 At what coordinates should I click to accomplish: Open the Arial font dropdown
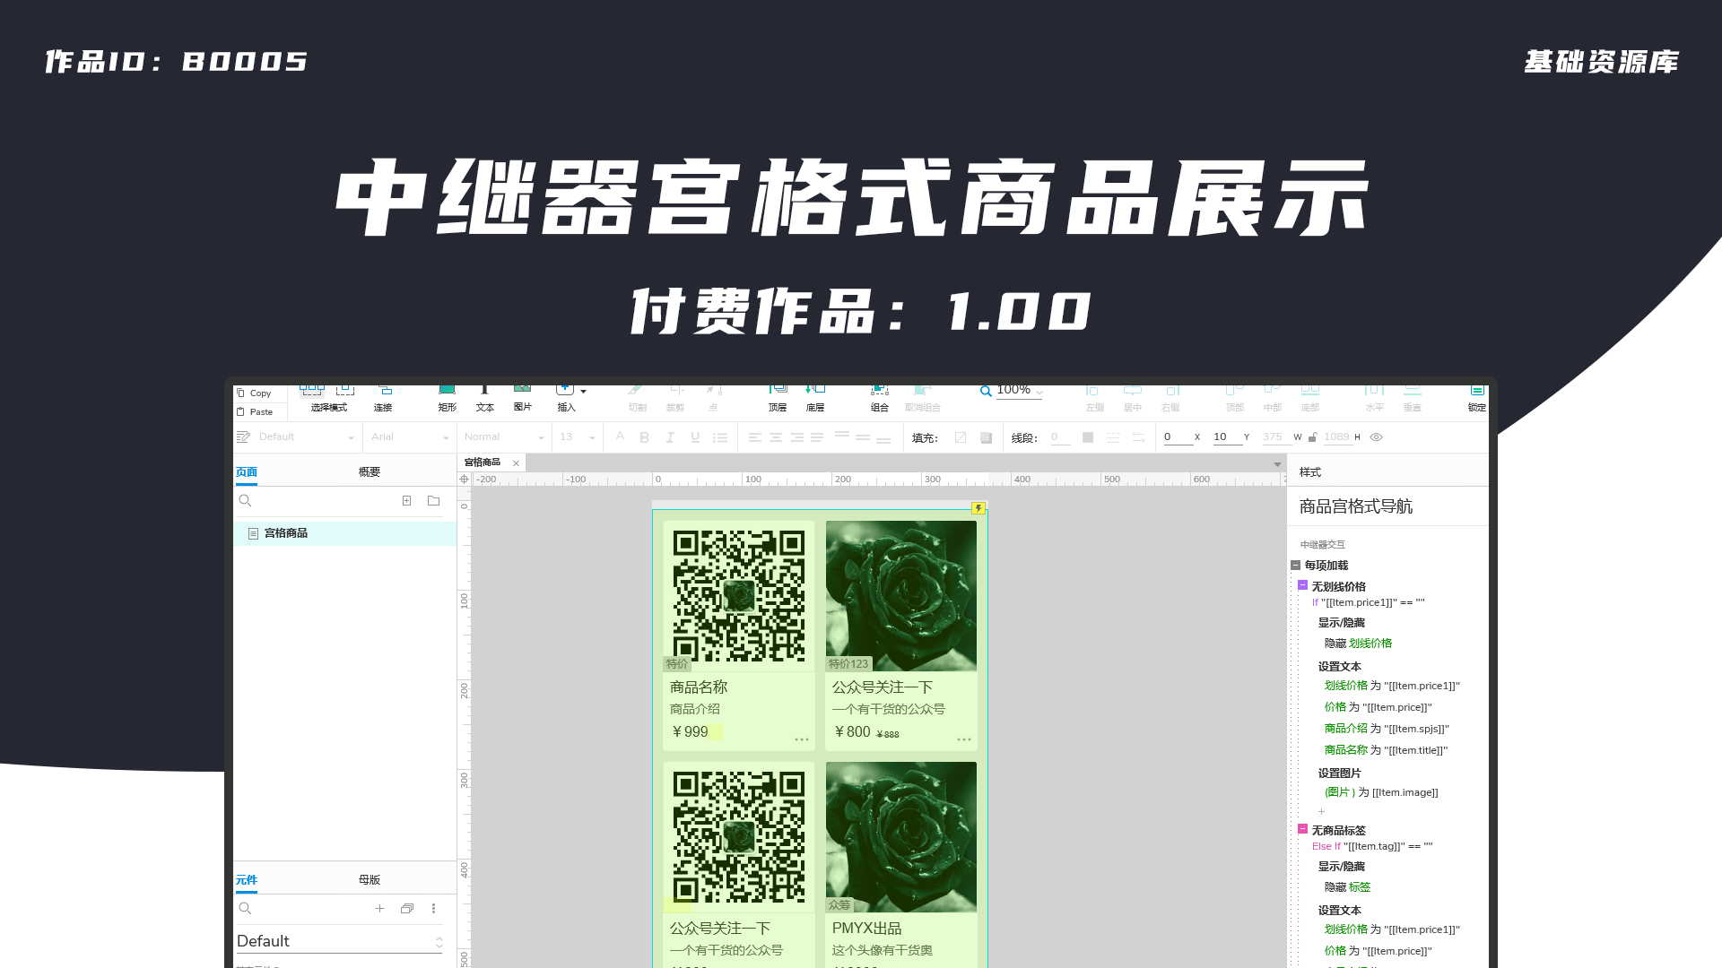[x=410, y=437]
